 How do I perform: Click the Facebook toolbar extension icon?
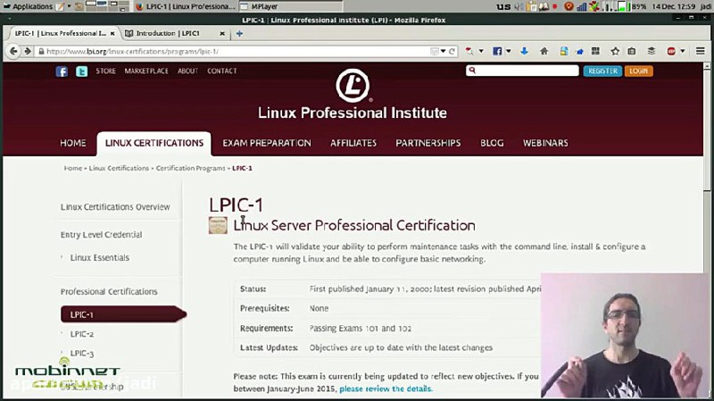497,52
